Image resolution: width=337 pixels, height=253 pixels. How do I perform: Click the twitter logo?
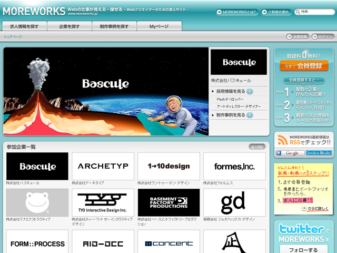[x=301, y=229]
